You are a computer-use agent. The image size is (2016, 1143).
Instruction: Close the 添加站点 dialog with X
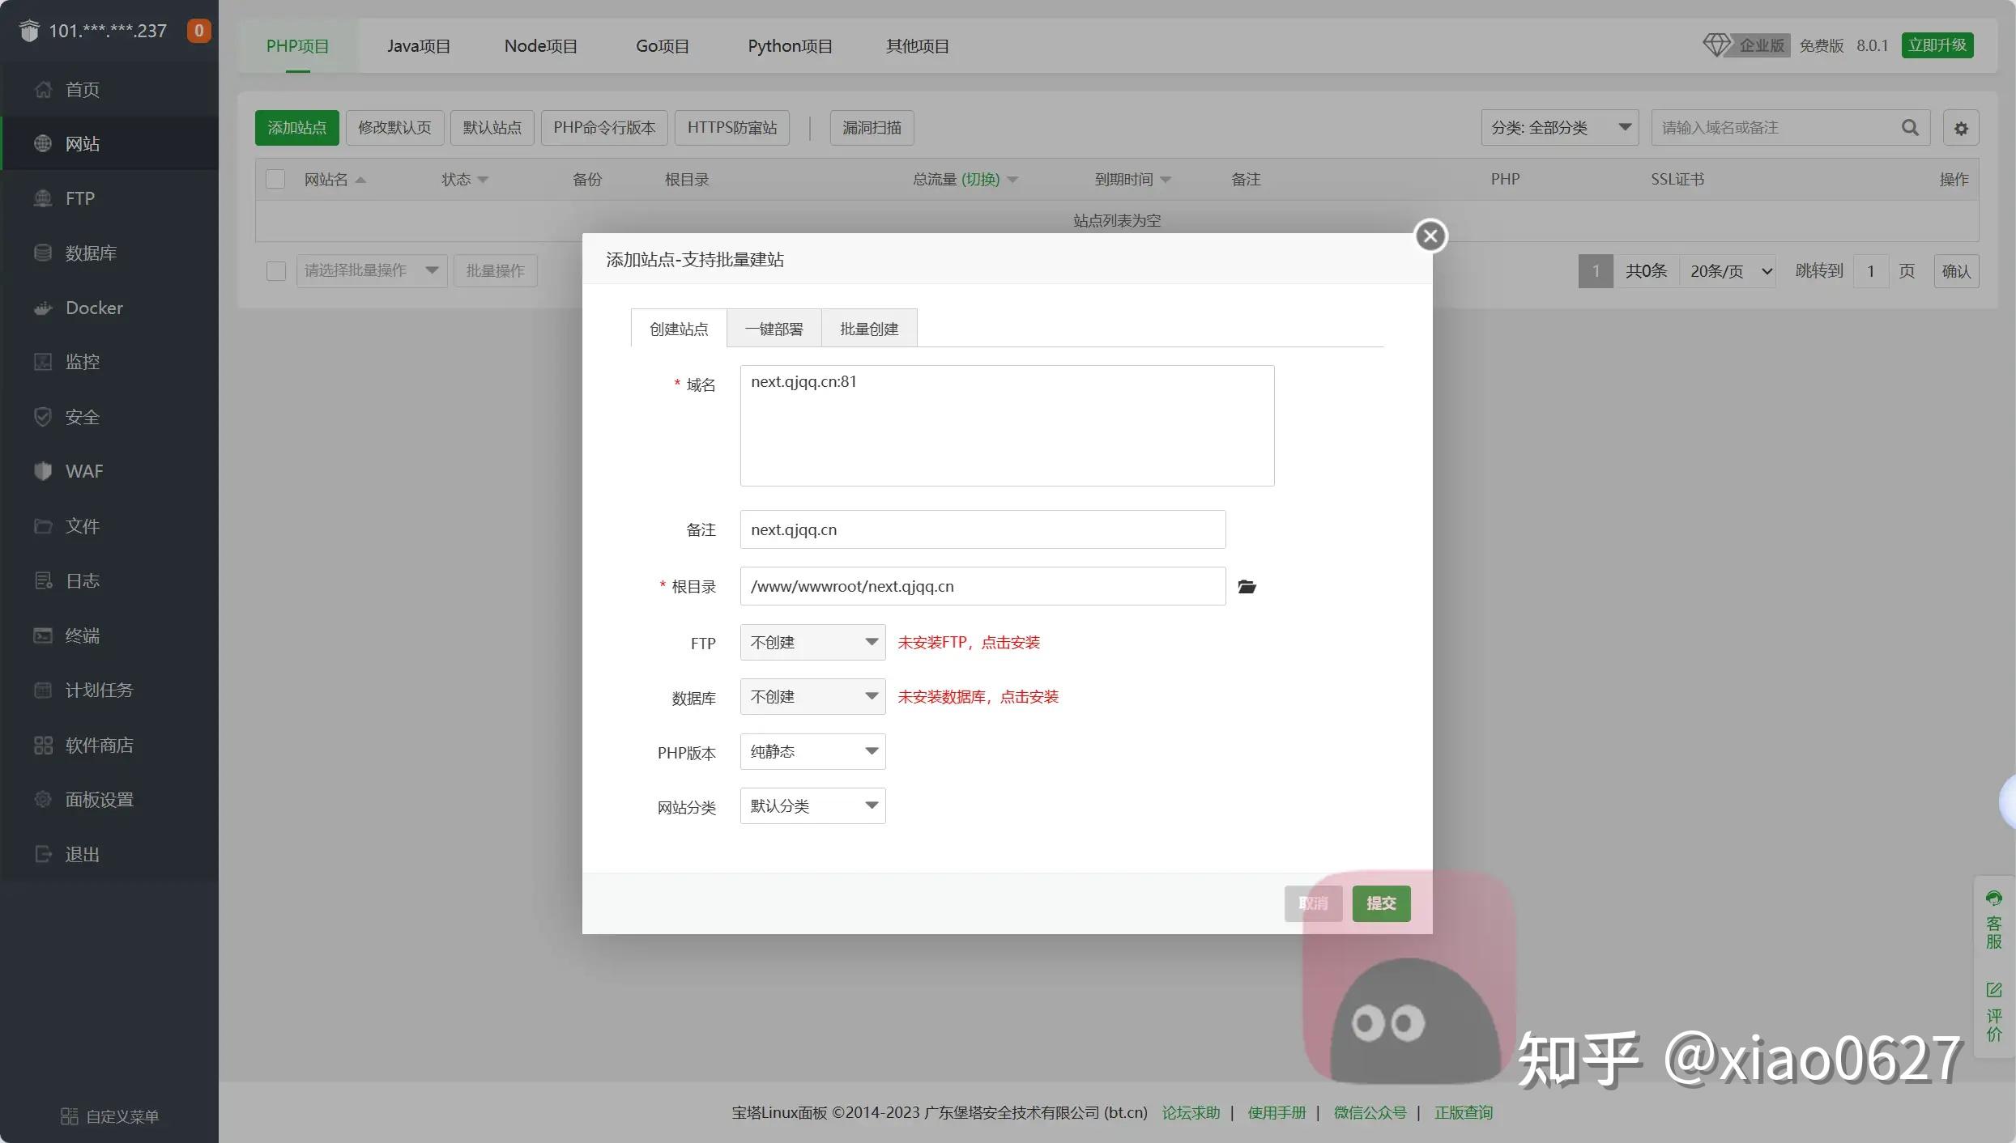(x=1430, y=236)
